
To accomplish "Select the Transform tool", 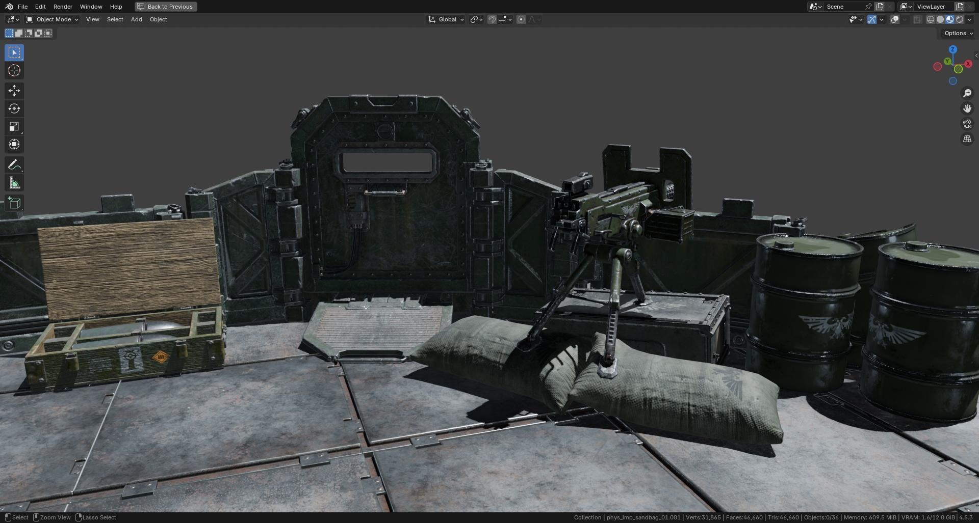I will (14, 144).
